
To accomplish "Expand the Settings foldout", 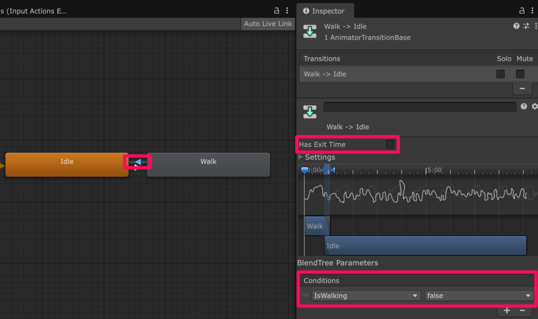I will click(301, 157).
